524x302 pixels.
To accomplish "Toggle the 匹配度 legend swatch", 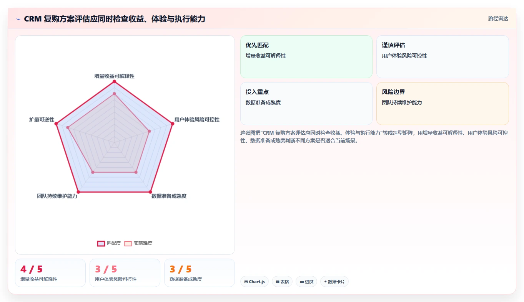I will pyautogui.click(x=101, y=243).
